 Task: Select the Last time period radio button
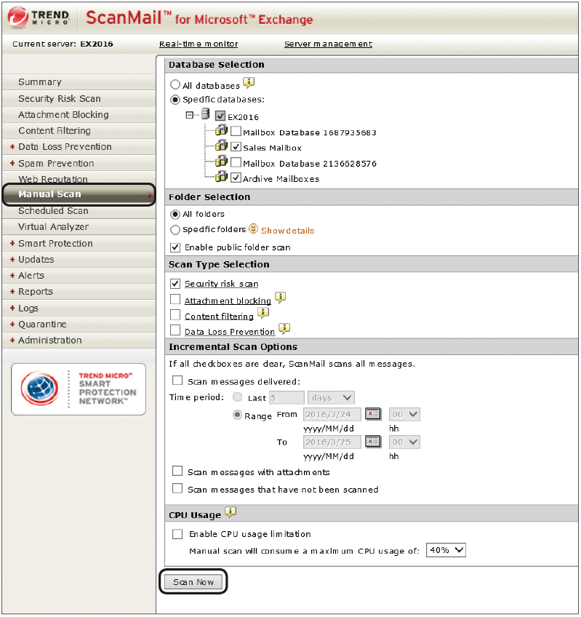point(238,397)
